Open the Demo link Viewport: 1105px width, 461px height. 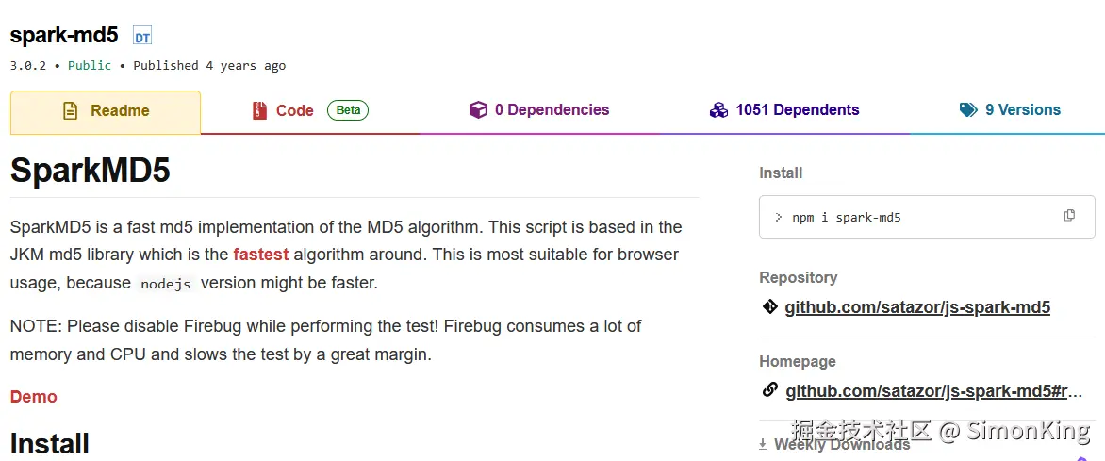point(34,397)
